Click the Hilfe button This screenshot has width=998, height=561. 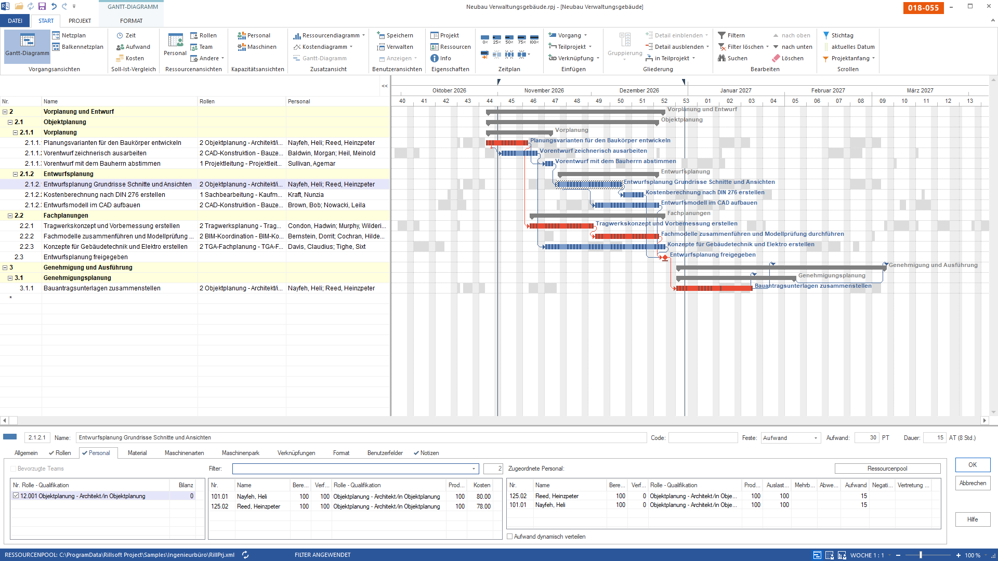973,519
